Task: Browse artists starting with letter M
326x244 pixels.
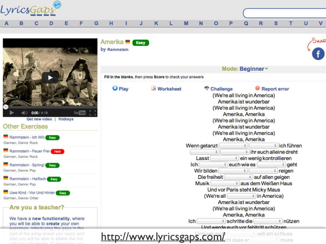Action: coord(186,23)
